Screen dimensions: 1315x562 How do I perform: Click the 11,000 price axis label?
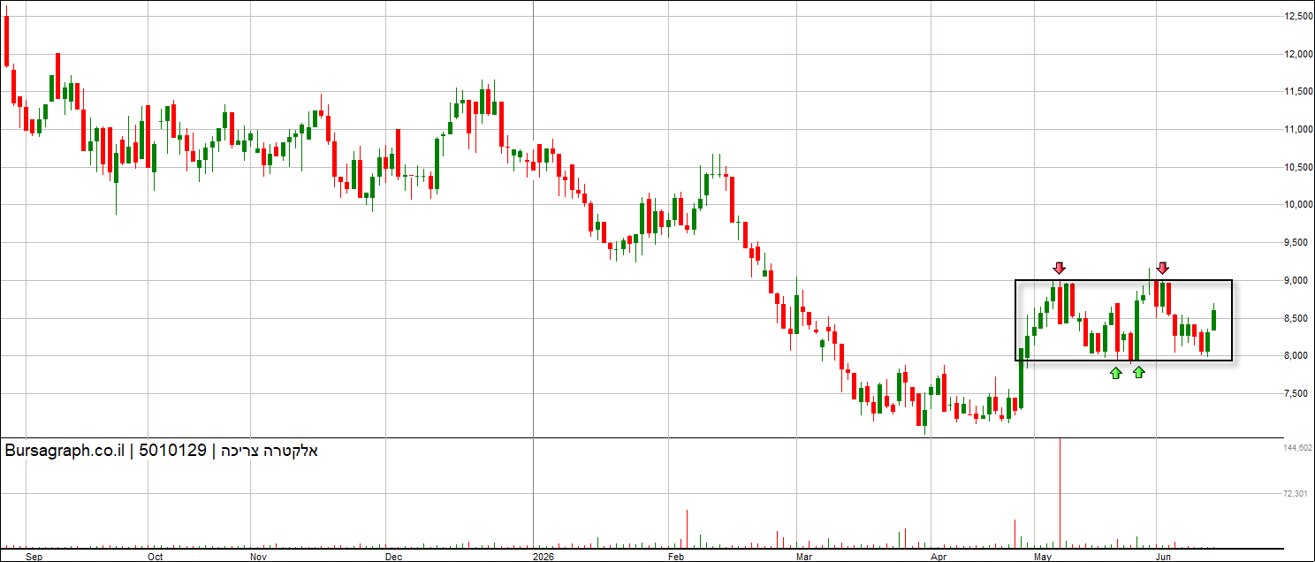coord(1299,130)
